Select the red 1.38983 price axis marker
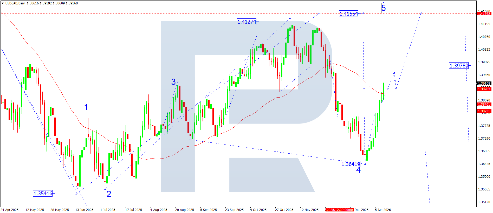This screenshot has height=213, width=493. click(x=484, y=89)
